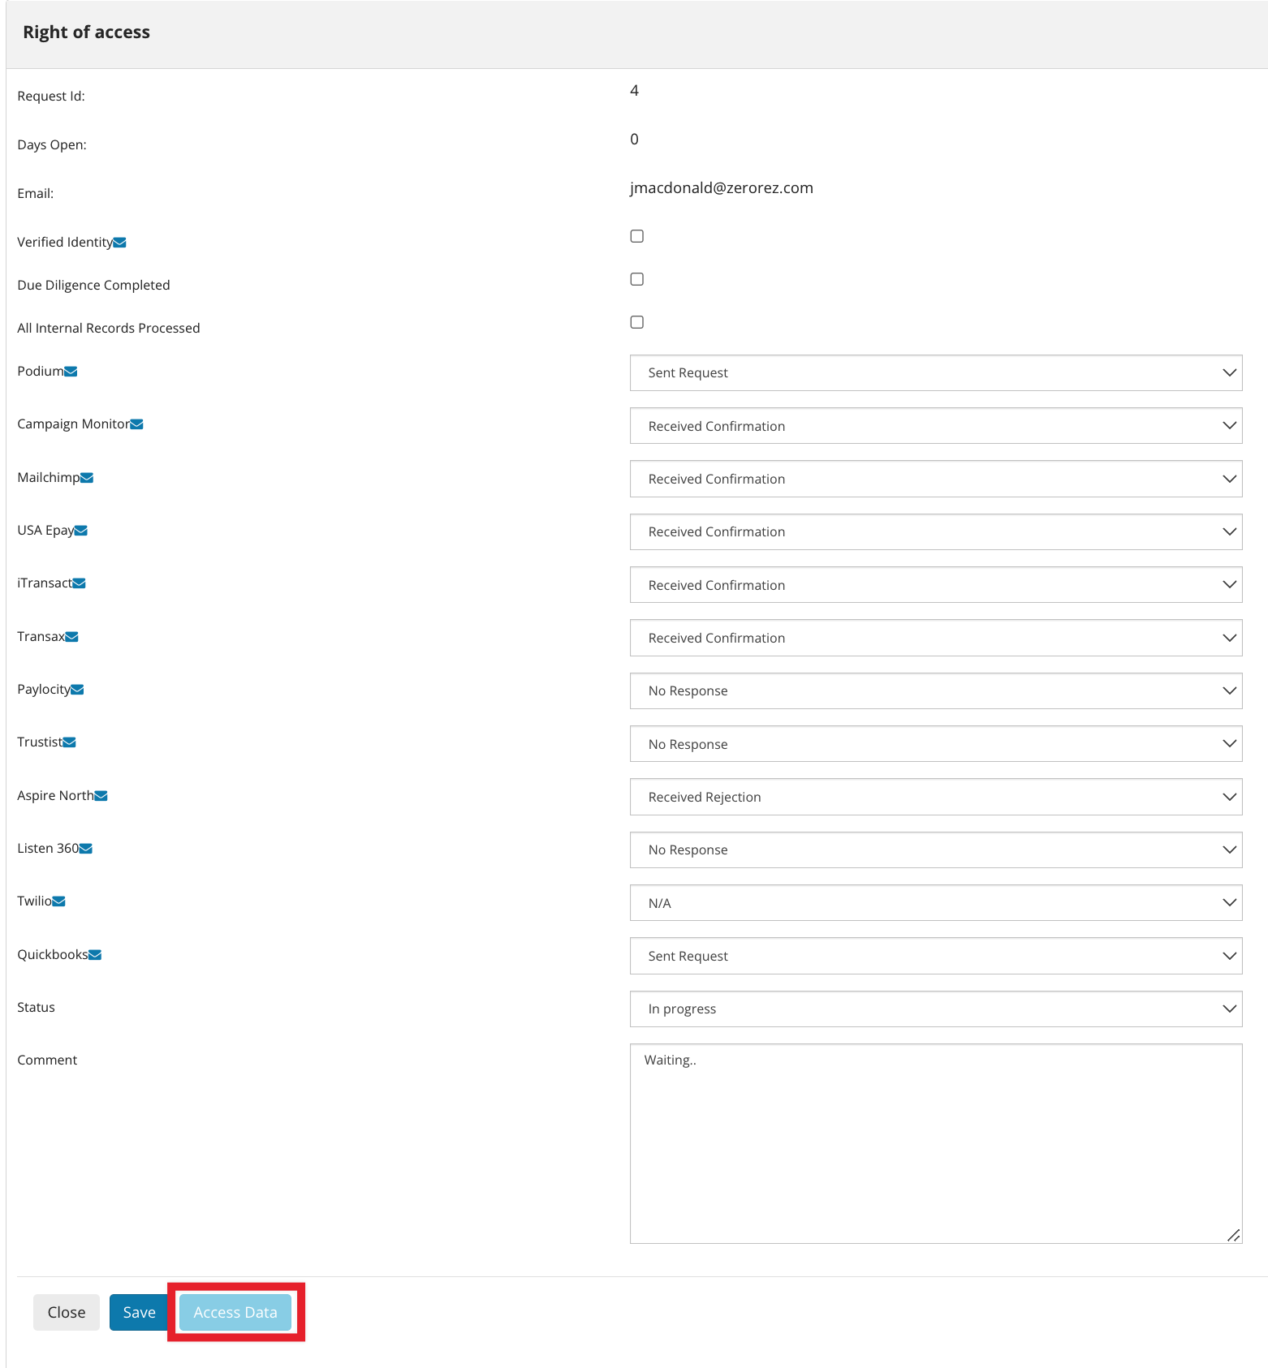Open the Status In progress dropdown
The image size is (1268, 1368).
pos(936,1009)
